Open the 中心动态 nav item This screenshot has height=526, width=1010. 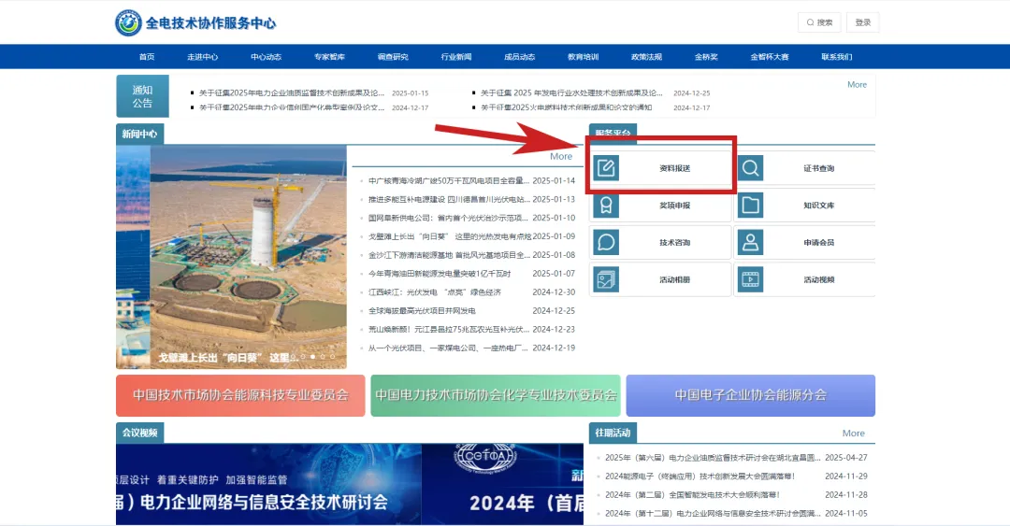266,57
